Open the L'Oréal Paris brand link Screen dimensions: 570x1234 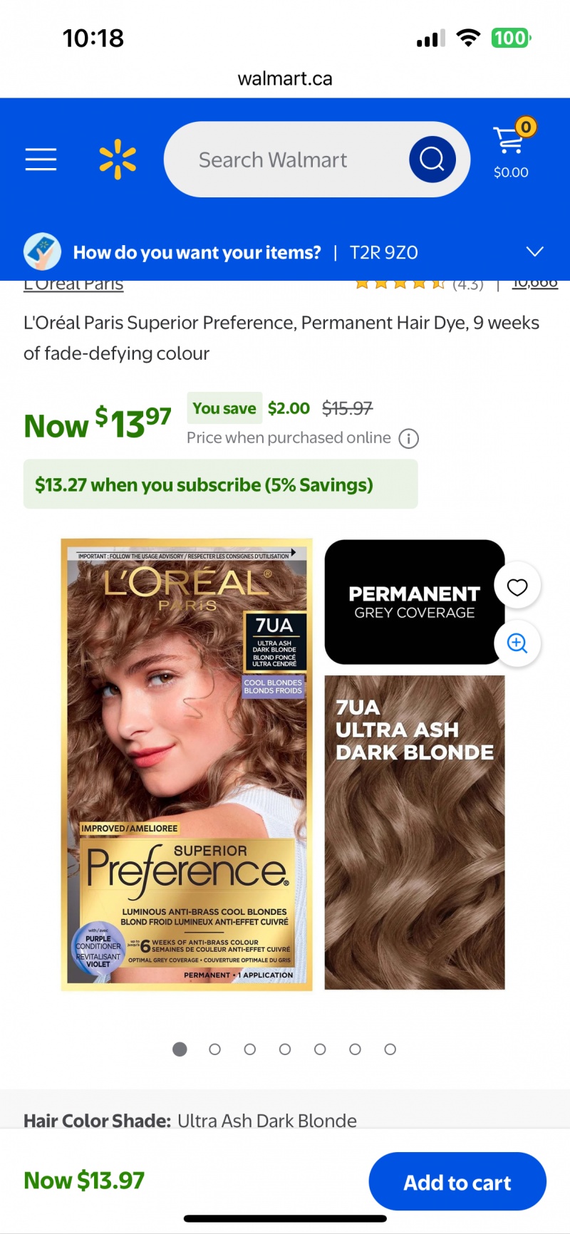click(x=73, y=285)
